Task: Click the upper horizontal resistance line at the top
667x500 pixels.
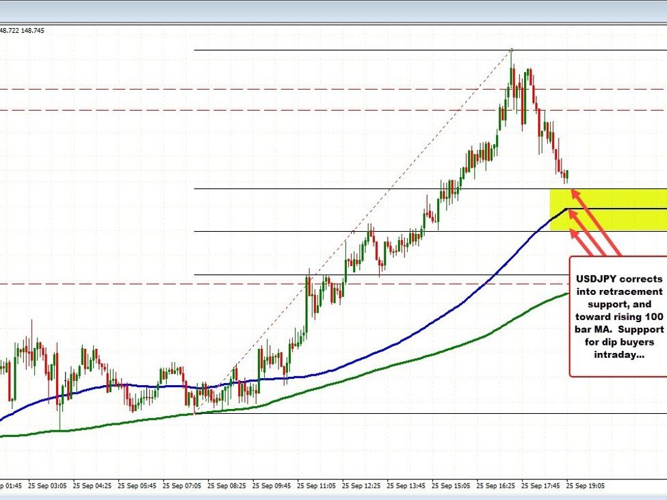Action: (x=342, y=50)
